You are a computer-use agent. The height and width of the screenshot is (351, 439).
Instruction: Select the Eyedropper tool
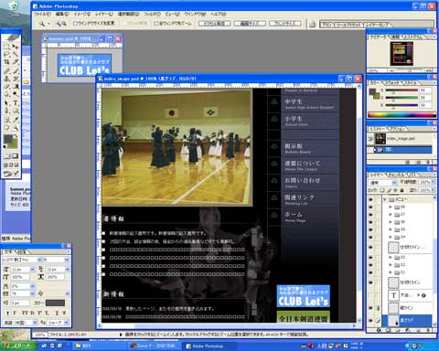click(x=16, y=120)
